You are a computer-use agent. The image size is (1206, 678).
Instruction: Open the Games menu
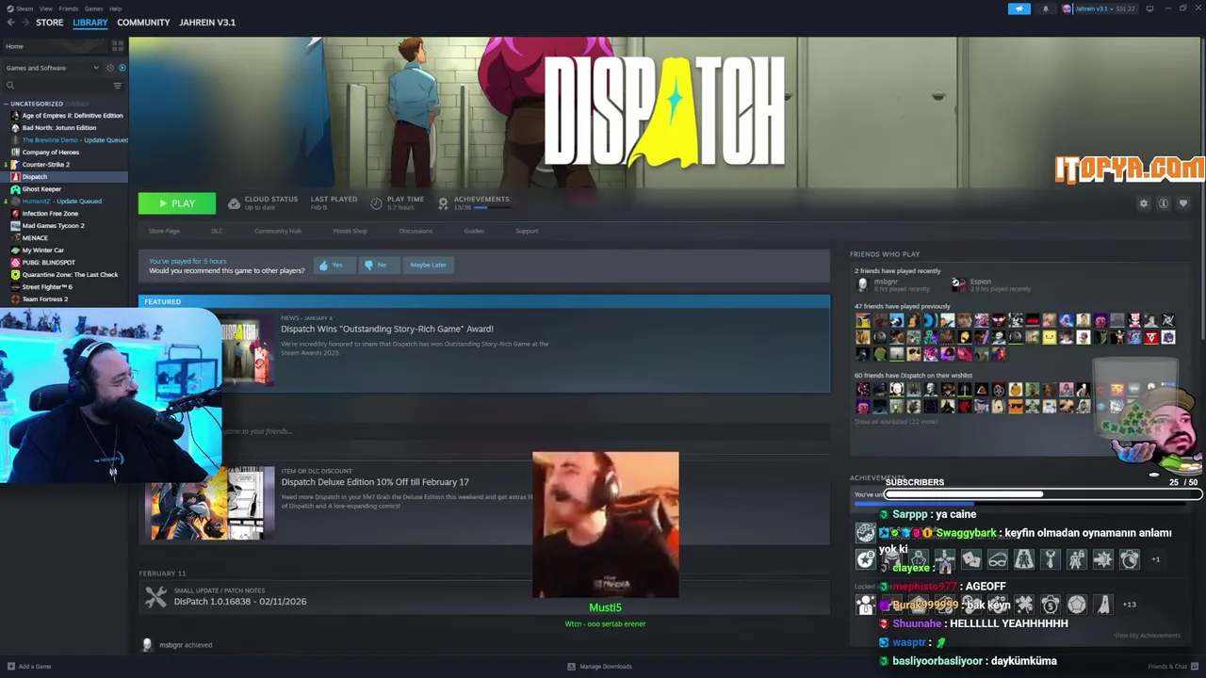93,8
